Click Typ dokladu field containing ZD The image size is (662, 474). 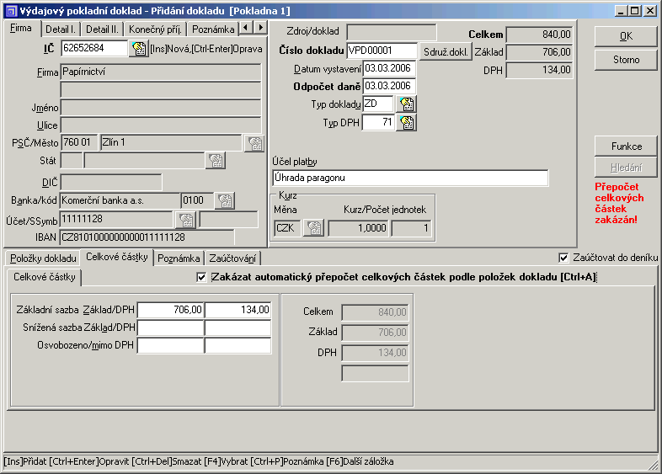(x=378, y=104)
